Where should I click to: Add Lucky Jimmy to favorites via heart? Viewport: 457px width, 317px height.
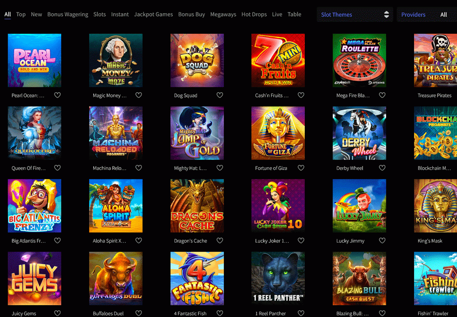click(x=382, y=240)
